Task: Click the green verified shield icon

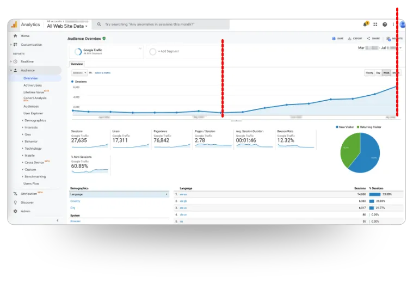Action: pos(104,39)
